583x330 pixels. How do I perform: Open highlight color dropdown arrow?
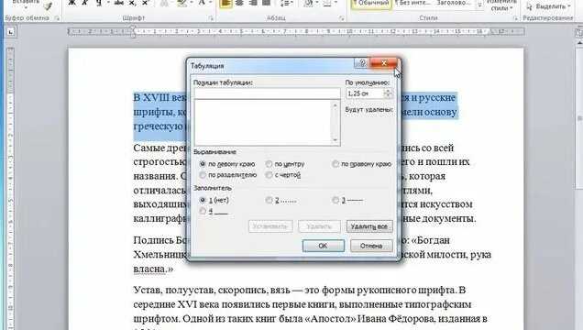coord(191,3)
